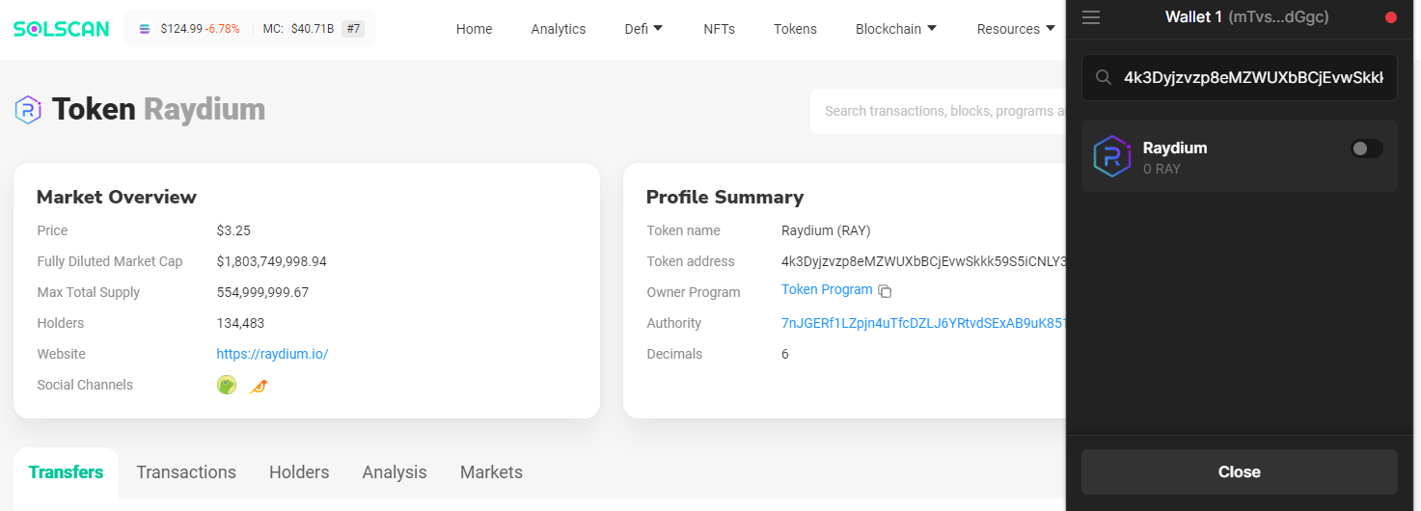Click the Decimals value 6

click(785, 354)
